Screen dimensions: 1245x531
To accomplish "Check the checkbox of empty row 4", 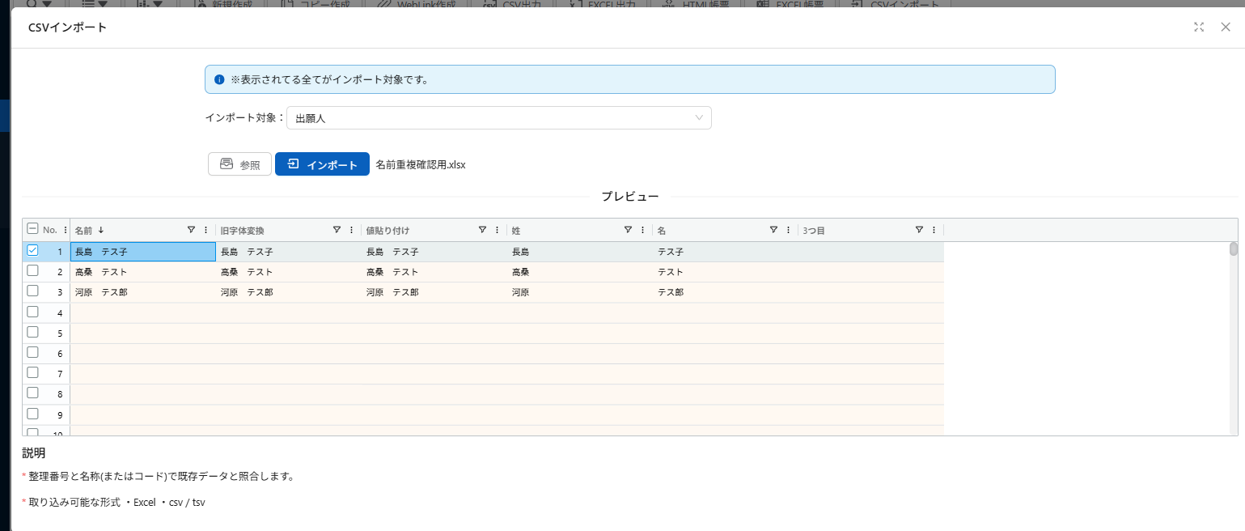I will click(x=32, y=311).
